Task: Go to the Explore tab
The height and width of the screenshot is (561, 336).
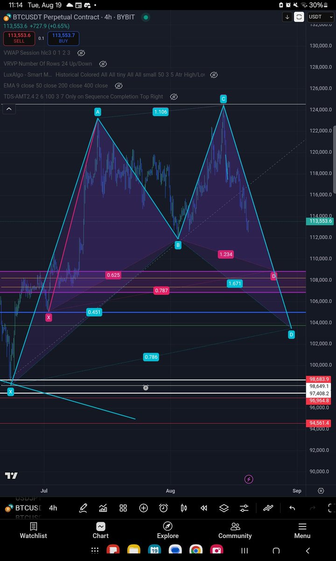Action: 168,531
